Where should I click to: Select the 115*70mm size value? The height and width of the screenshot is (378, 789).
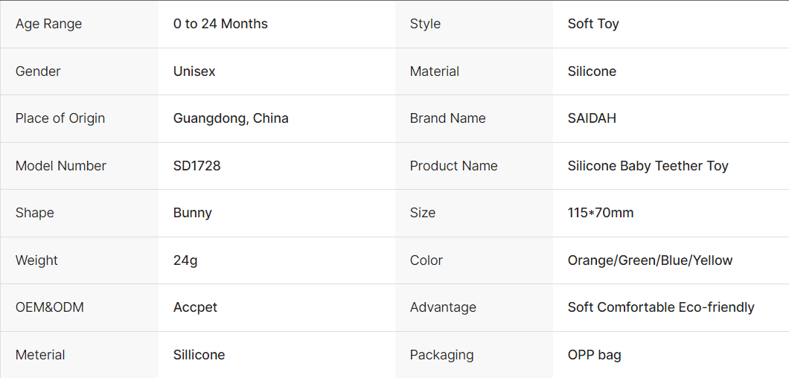click(601, 213)
